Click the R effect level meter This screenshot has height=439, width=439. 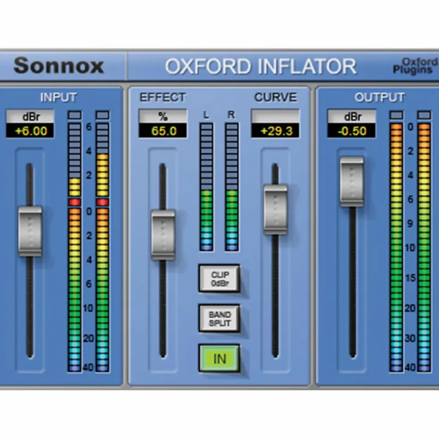pos(232,187)
